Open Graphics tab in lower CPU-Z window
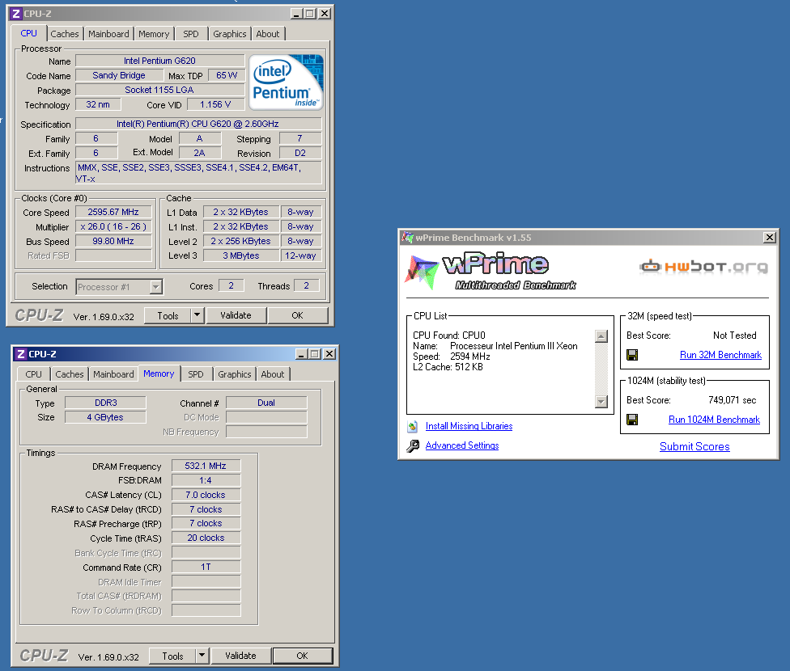790x671 pixels. pyautogui.click(x=234, y=374)
